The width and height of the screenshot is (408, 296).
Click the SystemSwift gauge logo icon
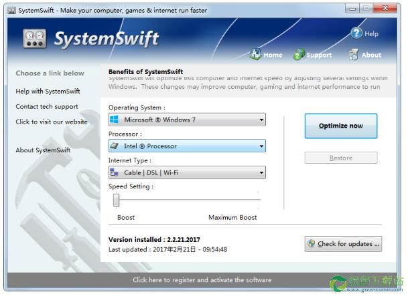point(34,39)
